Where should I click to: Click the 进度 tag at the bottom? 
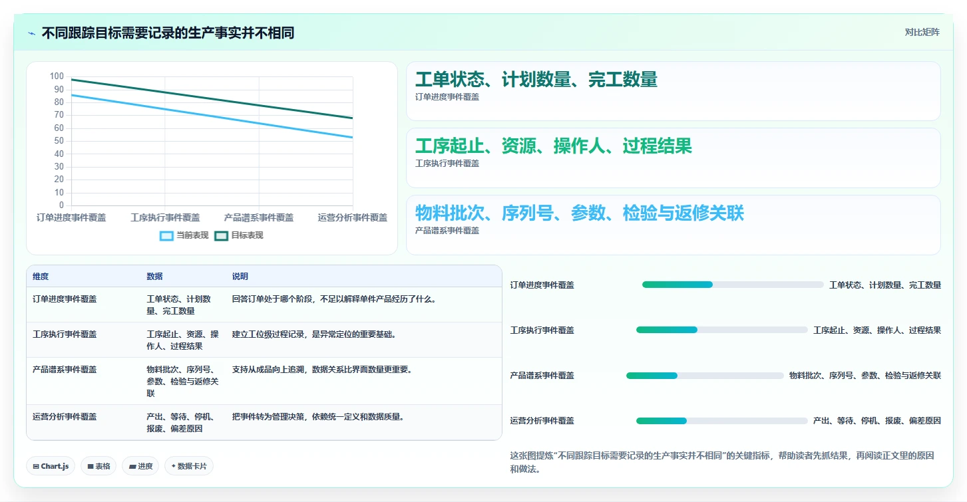pyautogui.click(x=140, y=466)
